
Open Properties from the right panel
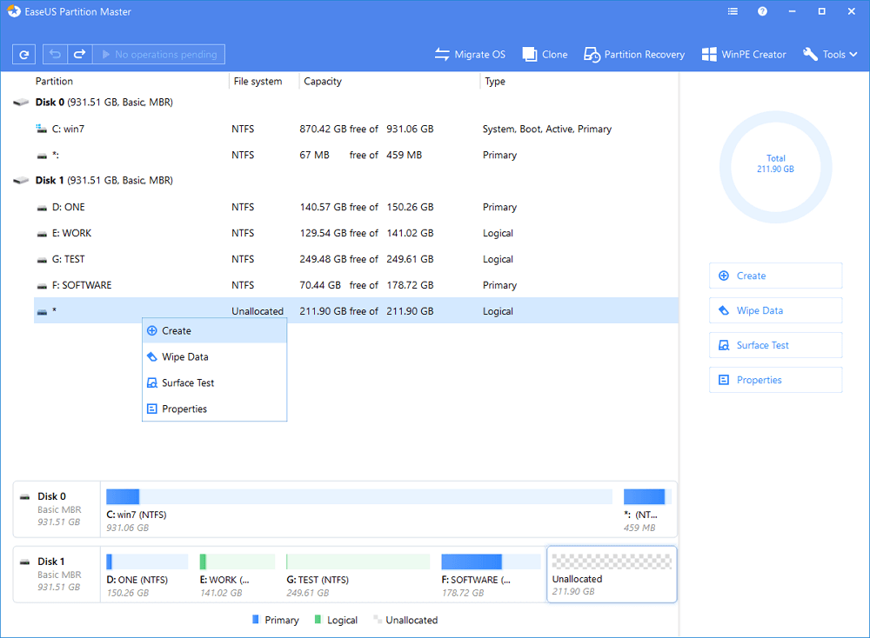(774, 380)
